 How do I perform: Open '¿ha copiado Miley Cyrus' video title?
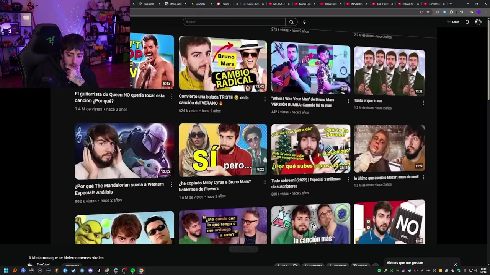coord(215,185)
